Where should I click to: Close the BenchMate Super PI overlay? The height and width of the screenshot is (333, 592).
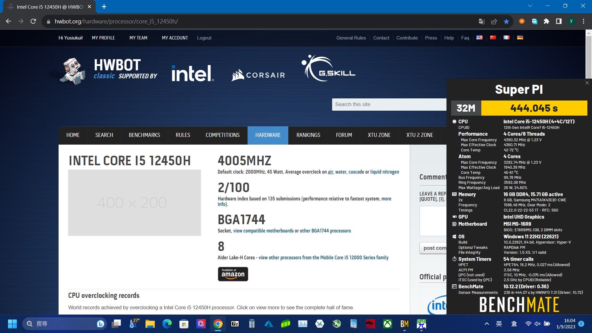(587, 83)
